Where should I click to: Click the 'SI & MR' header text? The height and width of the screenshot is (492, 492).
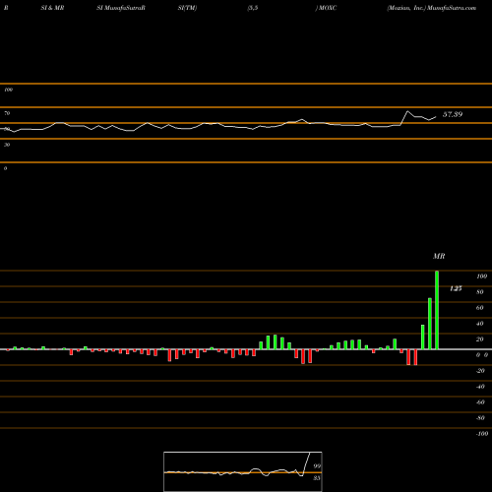(52, 8)
